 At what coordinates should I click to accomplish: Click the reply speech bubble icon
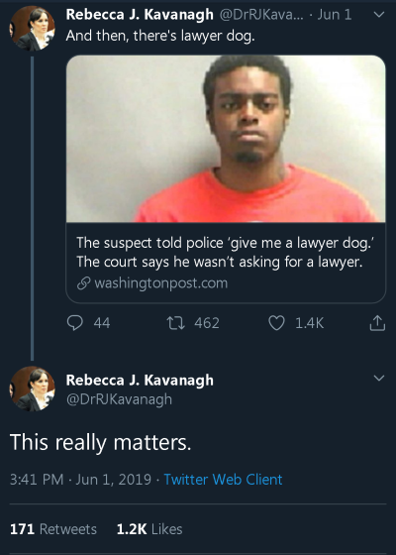tap(75, 323)
